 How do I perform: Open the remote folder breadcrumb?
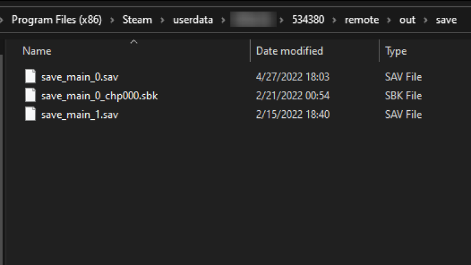(362, 20)
